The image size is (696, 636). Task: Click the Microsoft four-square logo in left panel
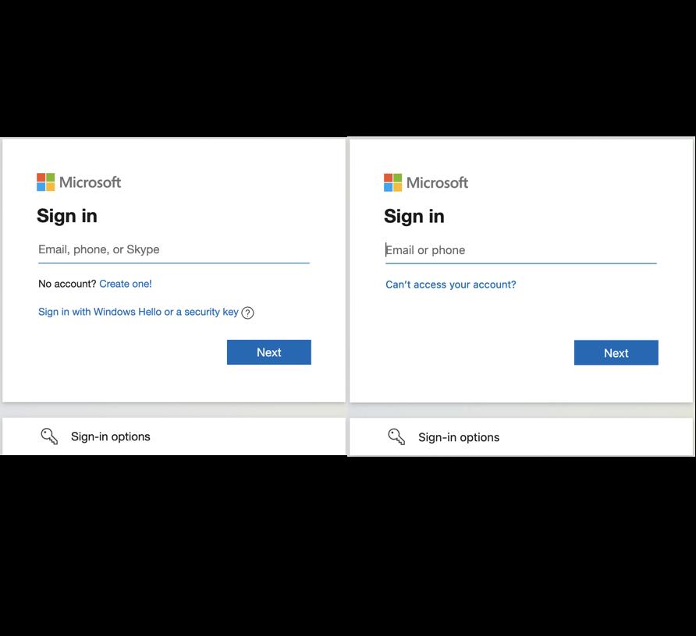(46, 182)
